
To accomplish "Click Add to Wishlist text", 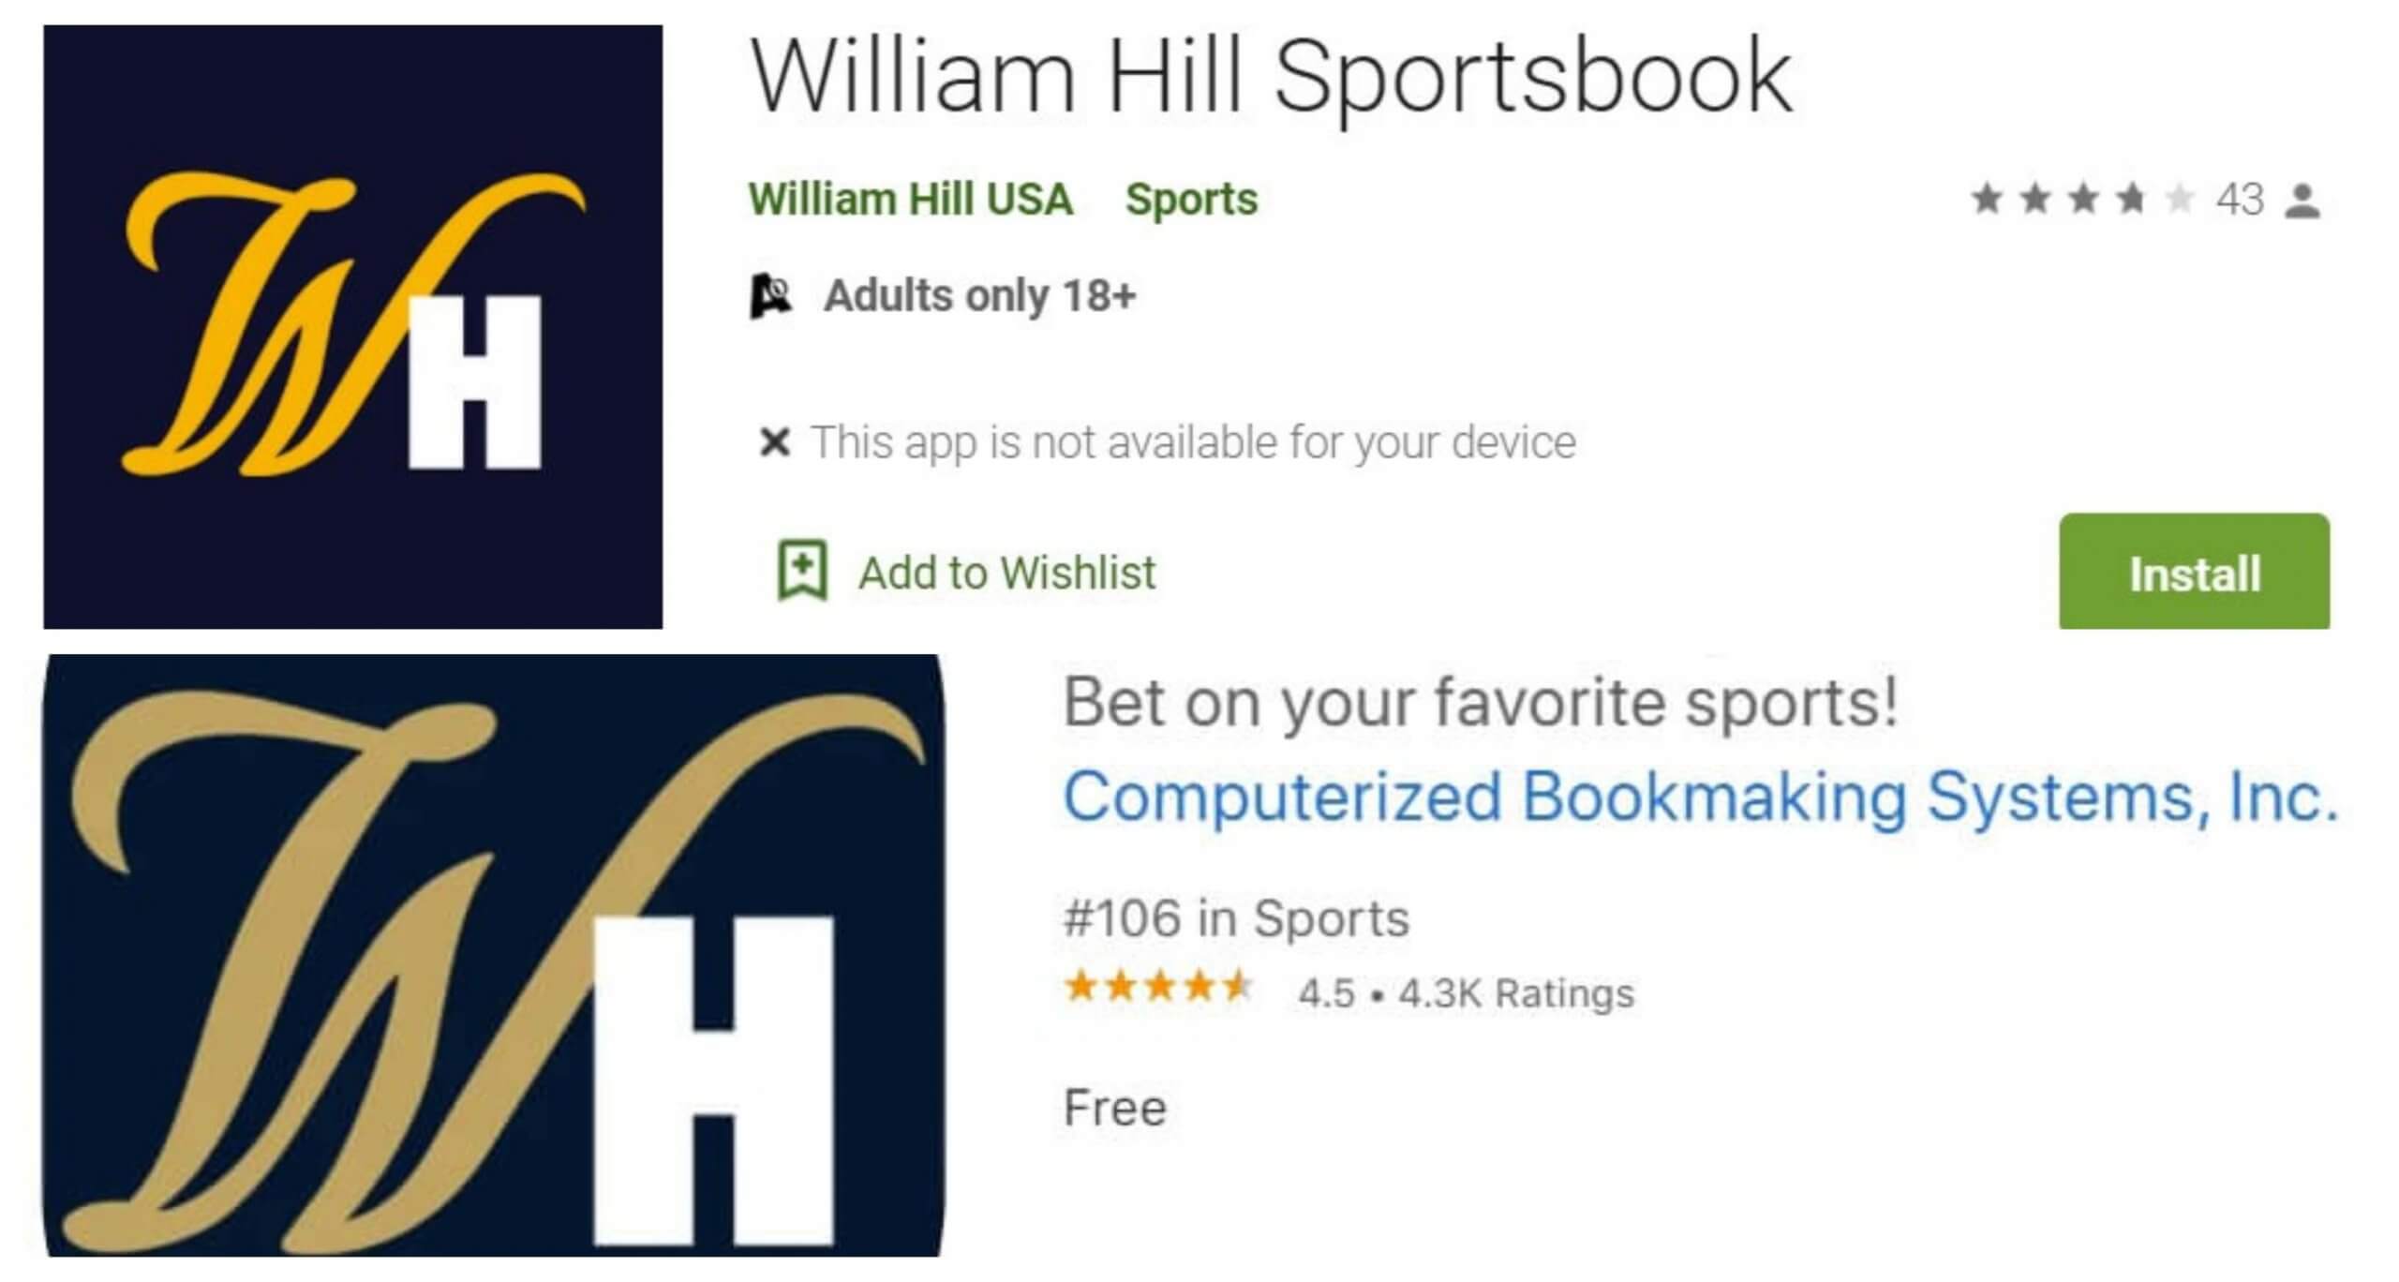I will 1007,573.
